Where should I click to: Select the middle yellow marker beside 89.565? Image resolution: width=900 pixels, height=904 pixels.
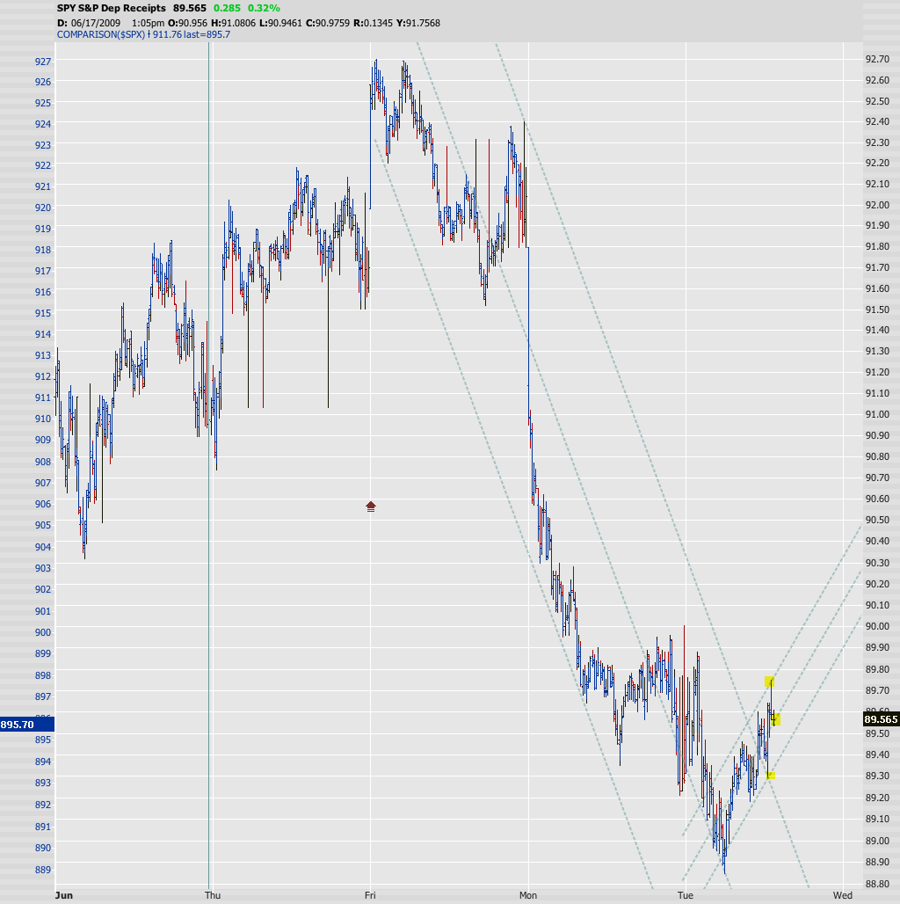(774, 720)
